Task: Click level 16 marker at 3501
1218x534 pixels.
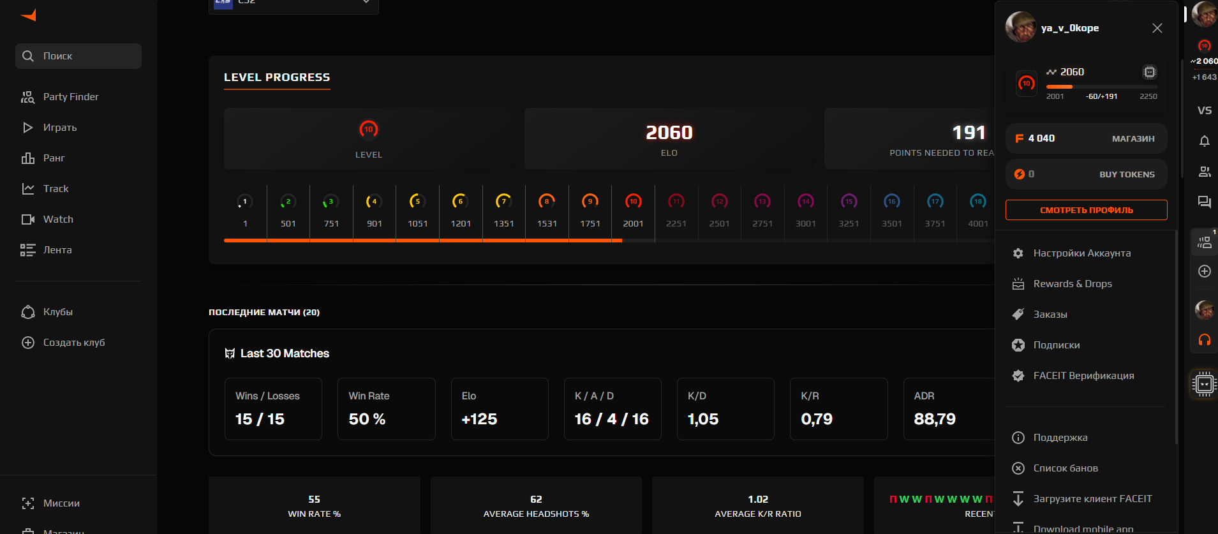Action: (x=892, y=202)
